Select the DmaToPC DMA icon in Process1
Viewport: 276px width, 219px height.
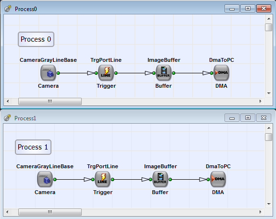pyautogui.click(x=218, y=179)
